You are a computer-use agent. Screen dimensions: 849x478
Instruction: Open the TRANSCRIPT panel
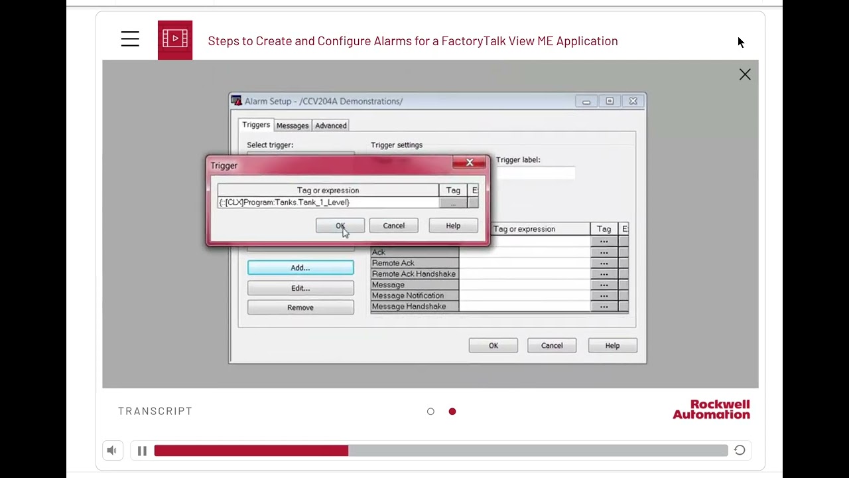155,411
